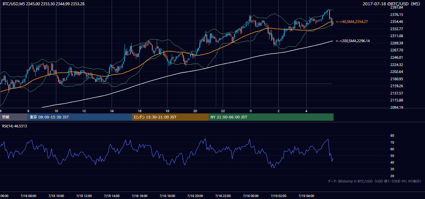This screenshot has height=199, width=425.
Task: Click price axis value 2289.39
Action: pos(396,43)
